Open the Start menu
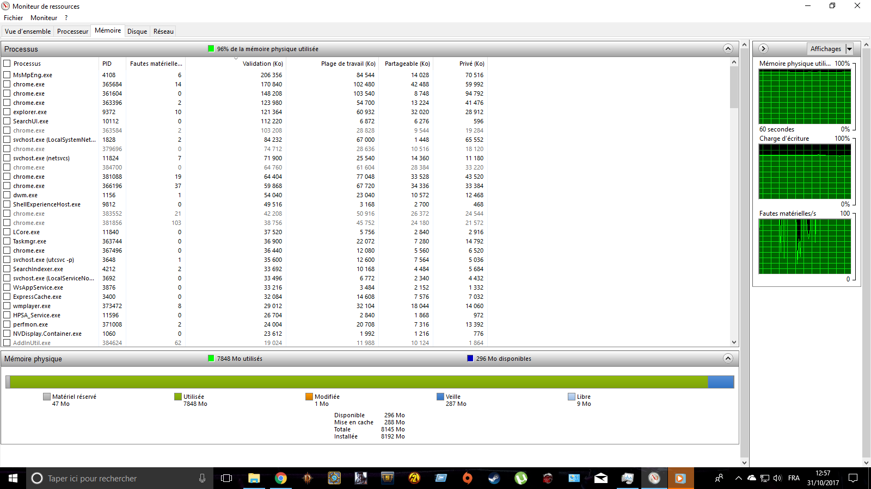The height and width of the screenshot is (489, 871). 13,478
